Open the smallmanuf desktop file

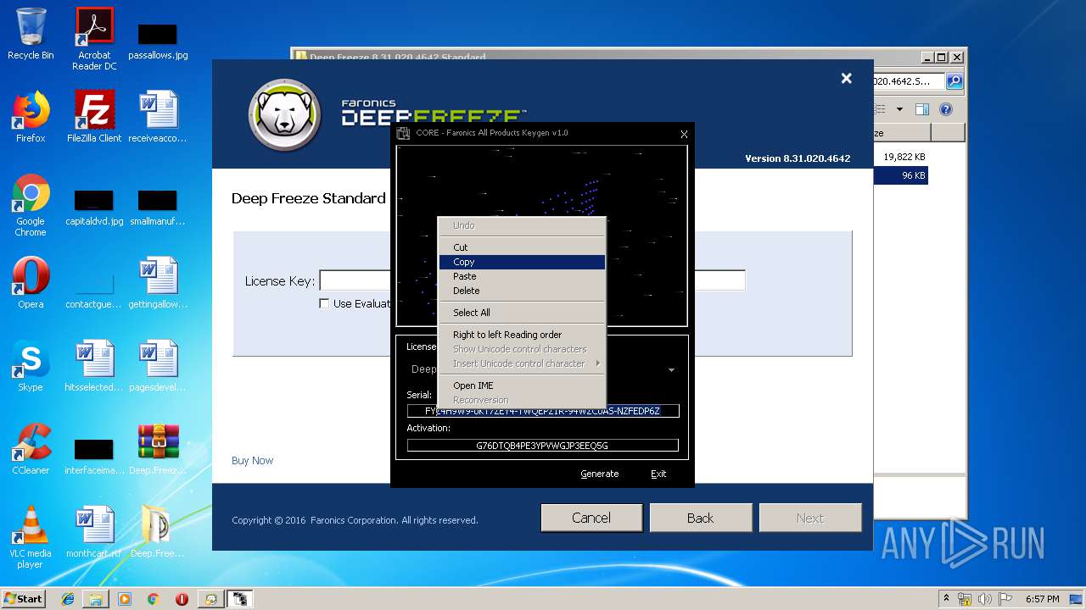coord(158,208)
